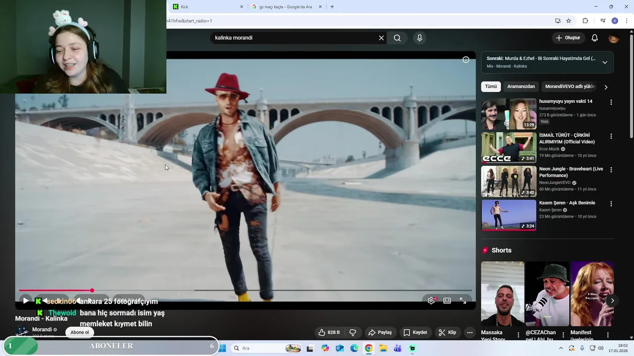Viewport: 634px width, 356px height.
Task: Show more filter chips with right arrow
Action: click(606, 87)
